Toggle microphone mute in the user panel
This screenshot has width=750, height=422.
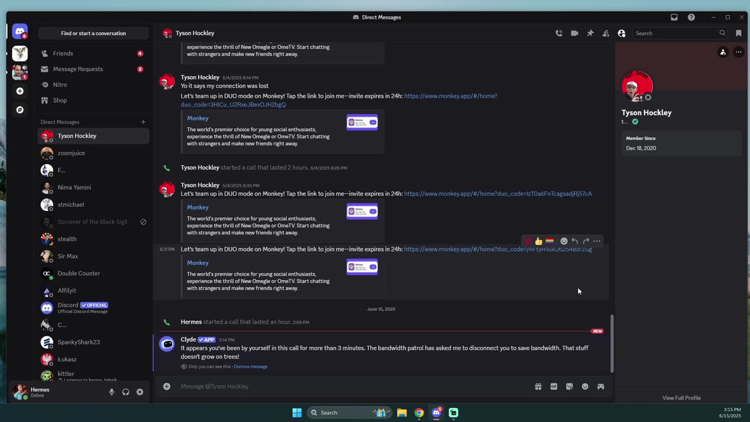click(x=111, y=392)
